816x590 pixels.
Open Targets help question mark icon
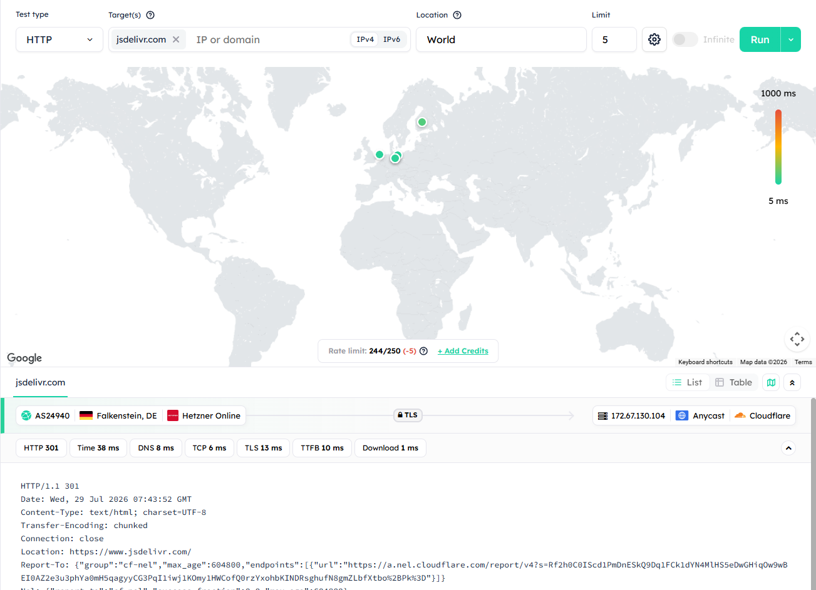[150, 15]
